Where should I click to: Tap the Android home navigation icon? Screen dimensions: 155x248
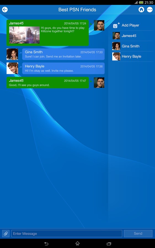(77, 243)
